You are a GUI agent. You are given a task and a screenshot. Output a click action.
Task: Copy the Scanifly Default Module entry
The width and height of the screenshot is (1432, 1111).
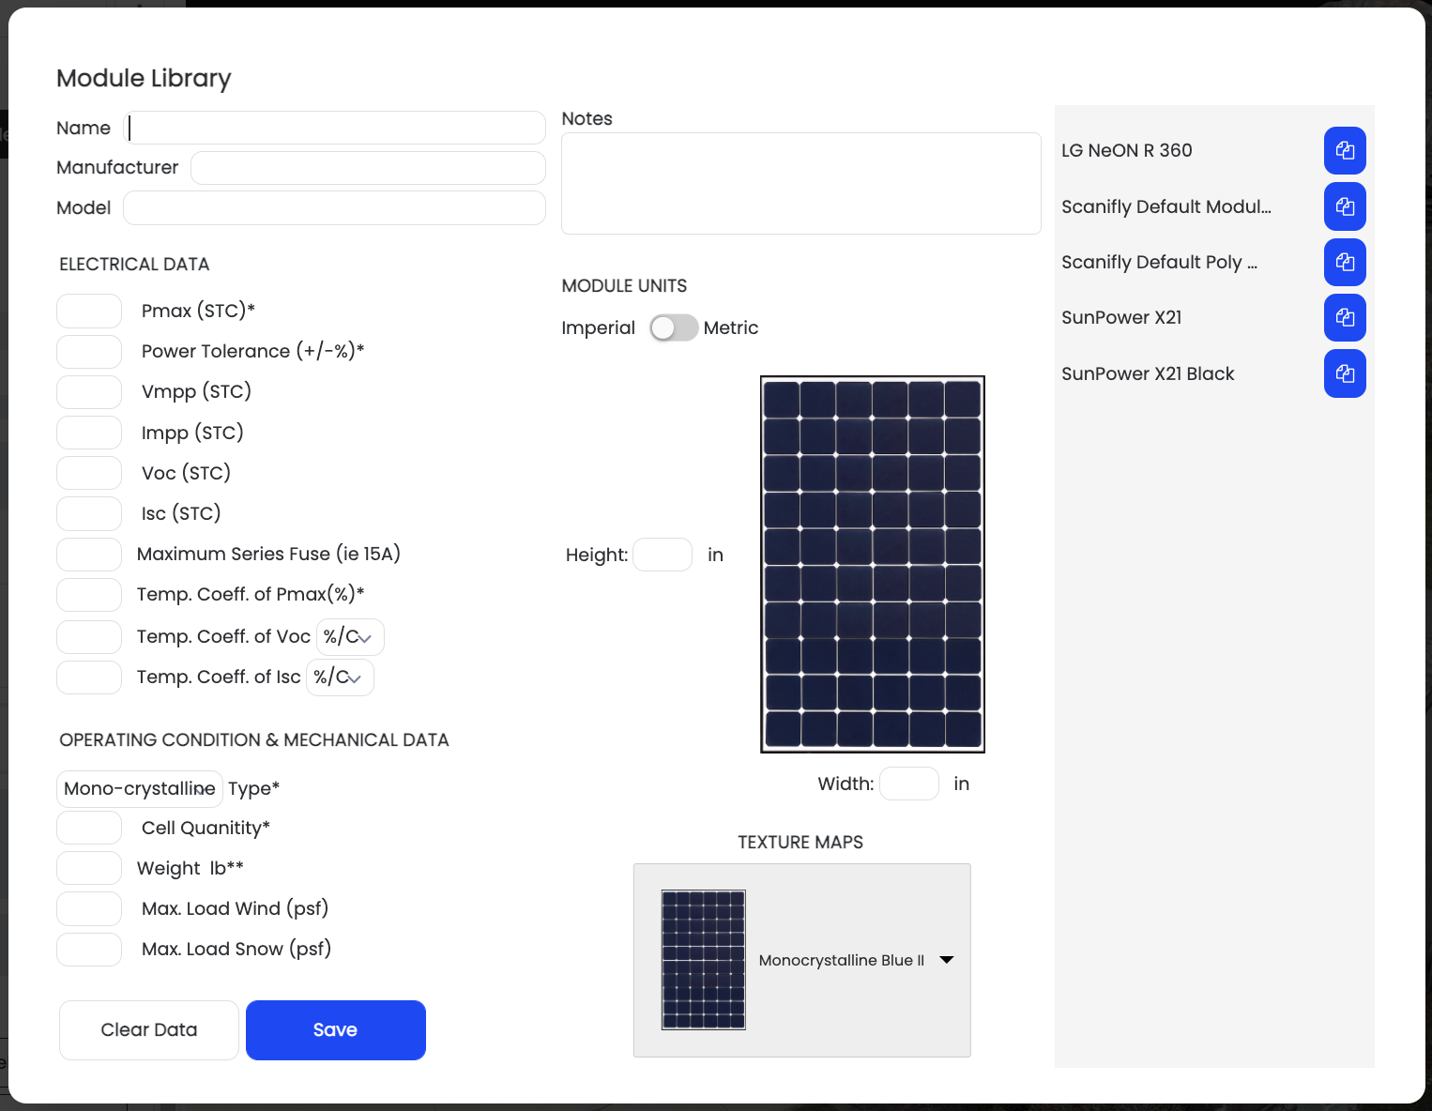click(1345, 206)
